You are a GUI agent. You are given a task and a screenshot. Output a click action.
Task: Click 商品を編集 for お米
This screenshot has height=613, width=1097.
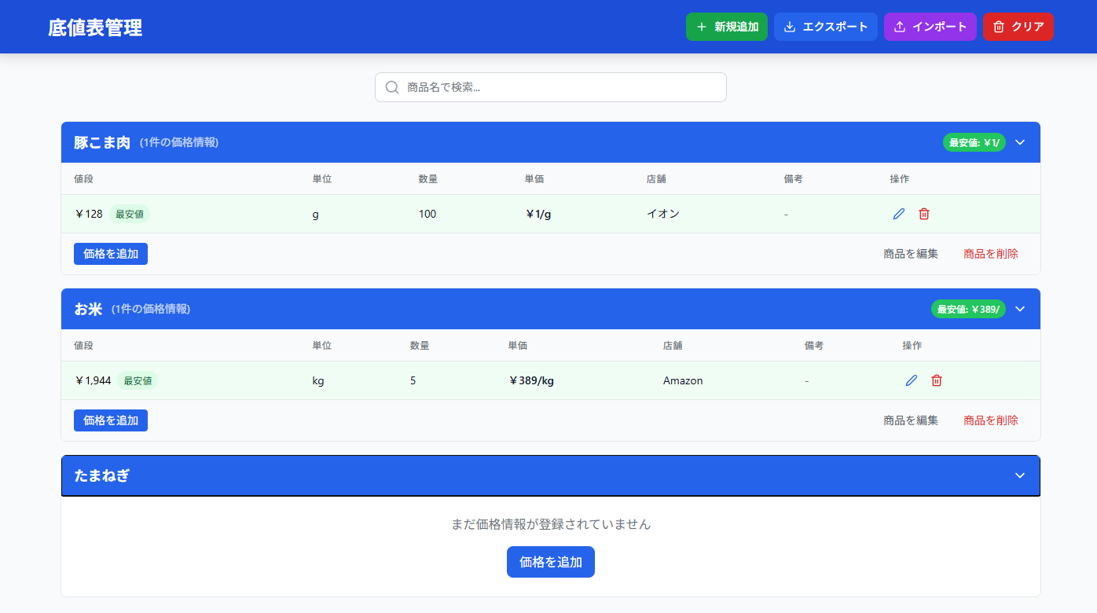pos(911,420)
